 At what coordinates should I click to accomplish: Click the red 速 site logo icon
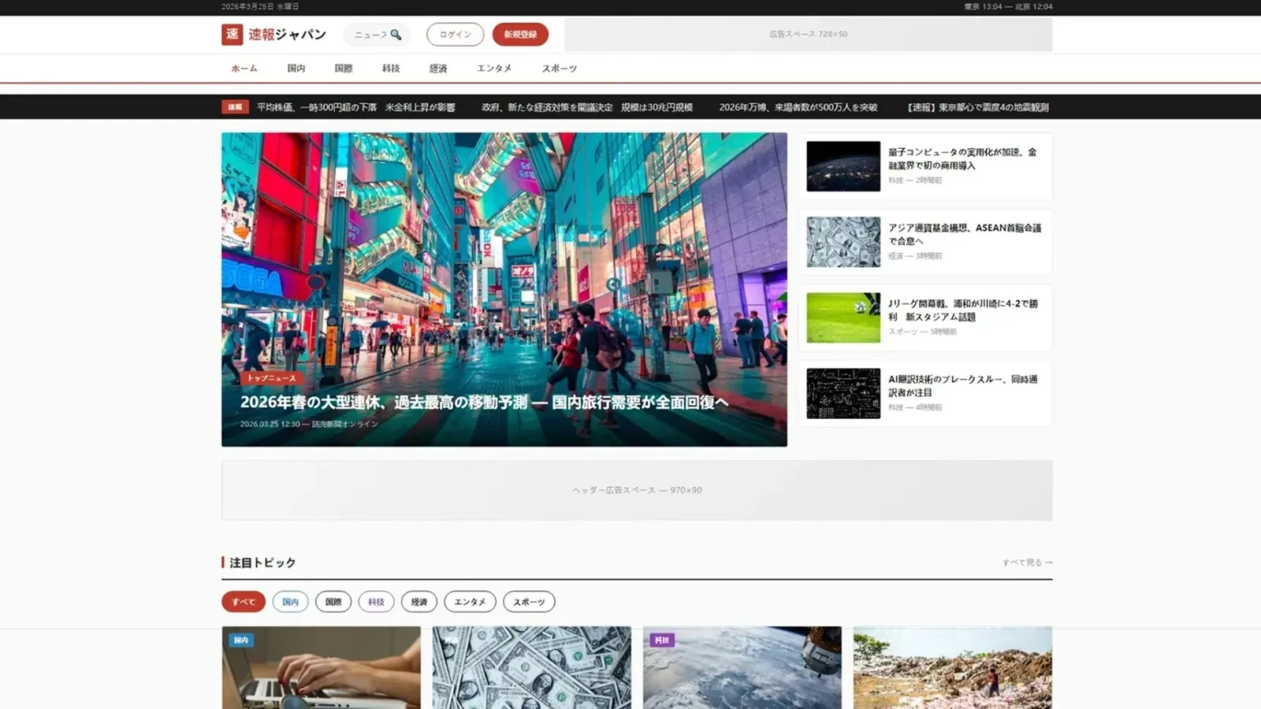[232, 34]
